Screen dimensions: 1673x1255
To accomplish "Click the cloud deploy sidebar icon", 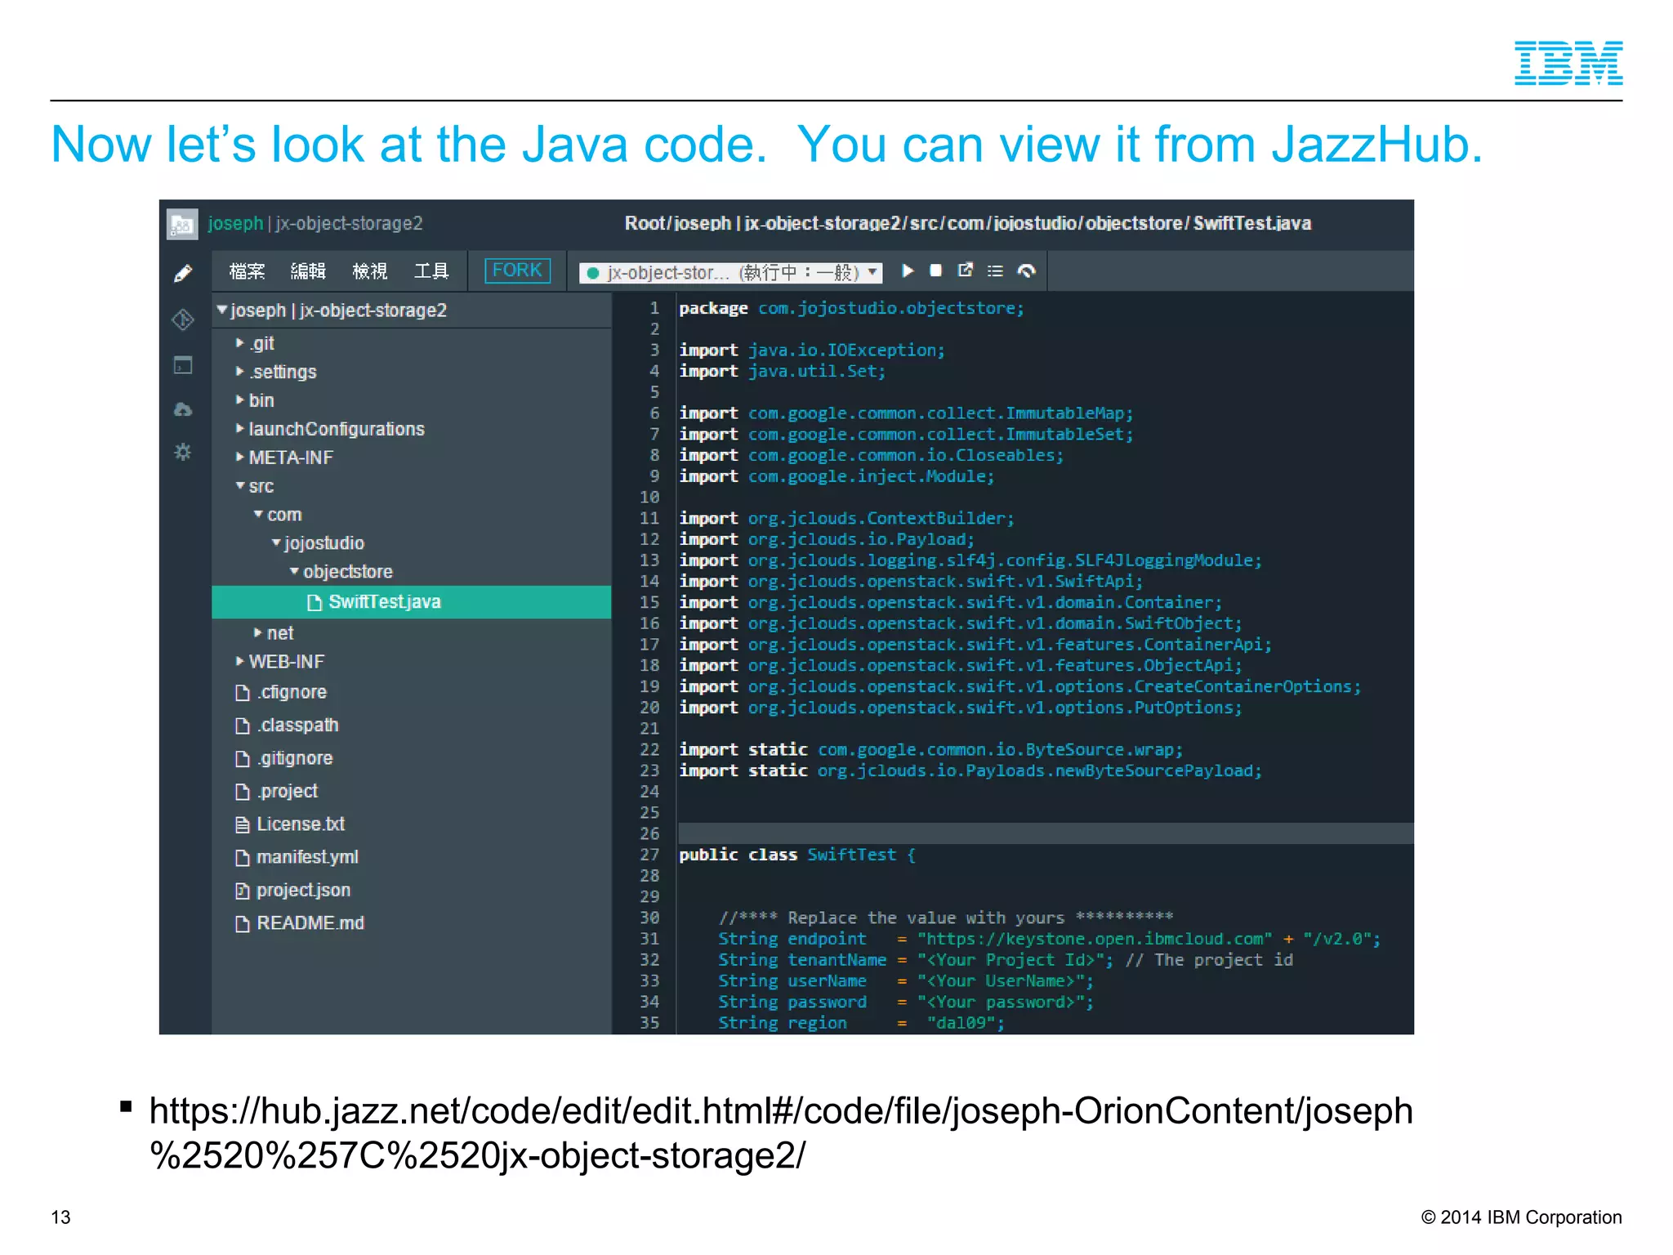I will [x=183, y=409].
